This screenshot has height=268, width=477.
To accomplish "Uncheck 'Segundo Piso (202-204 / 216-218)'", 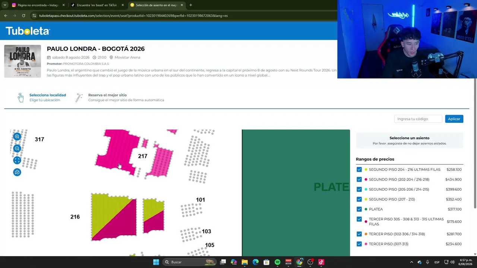I will [359, 179].
